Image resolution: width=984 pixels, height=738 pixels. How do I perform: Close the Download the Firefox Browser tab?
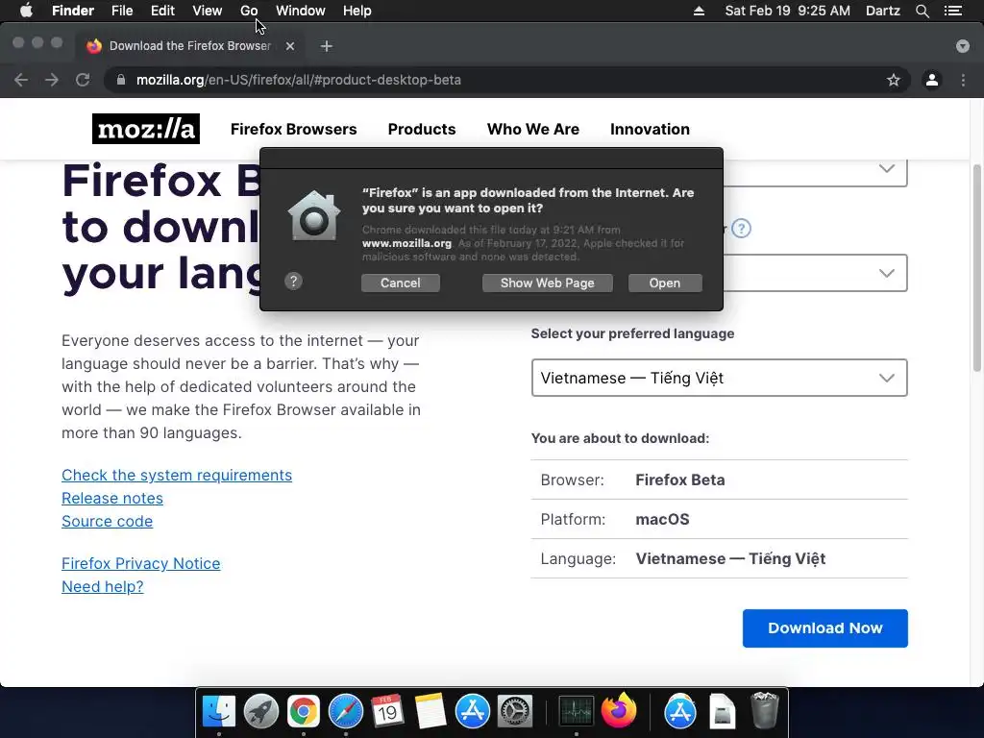pos(290,46)
